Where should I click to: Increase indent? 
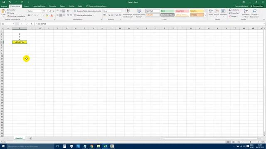(x=71, y=15)
